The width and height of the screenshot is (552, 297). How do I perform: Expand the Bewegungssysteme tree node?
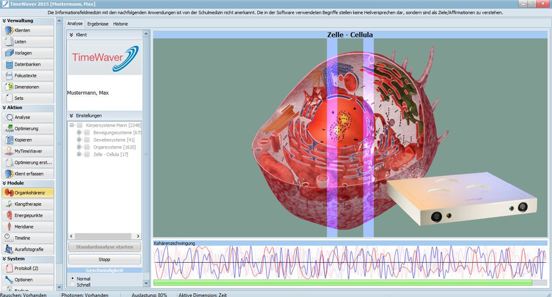tap(79, 132)
